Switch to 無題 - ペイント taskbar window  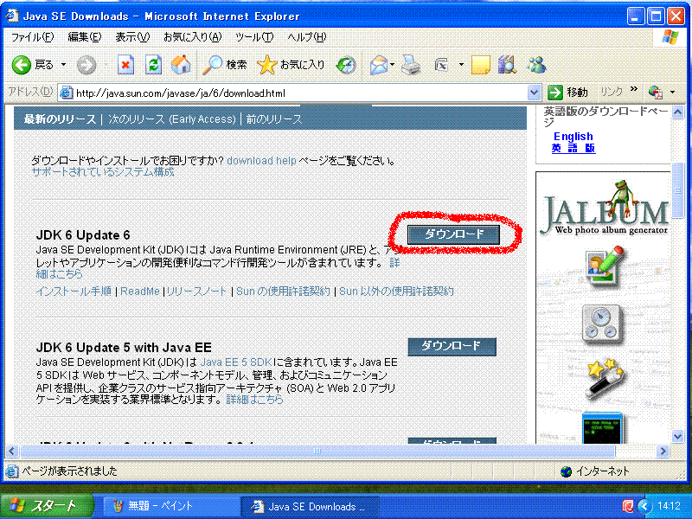[x=171, y=506]
